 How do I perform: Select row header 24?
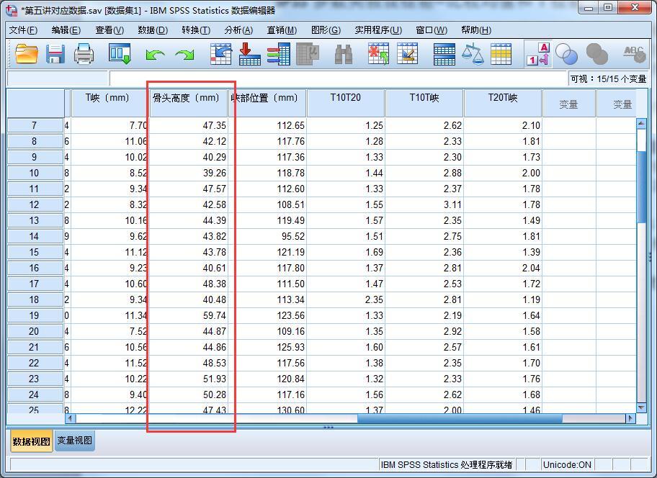35,394
